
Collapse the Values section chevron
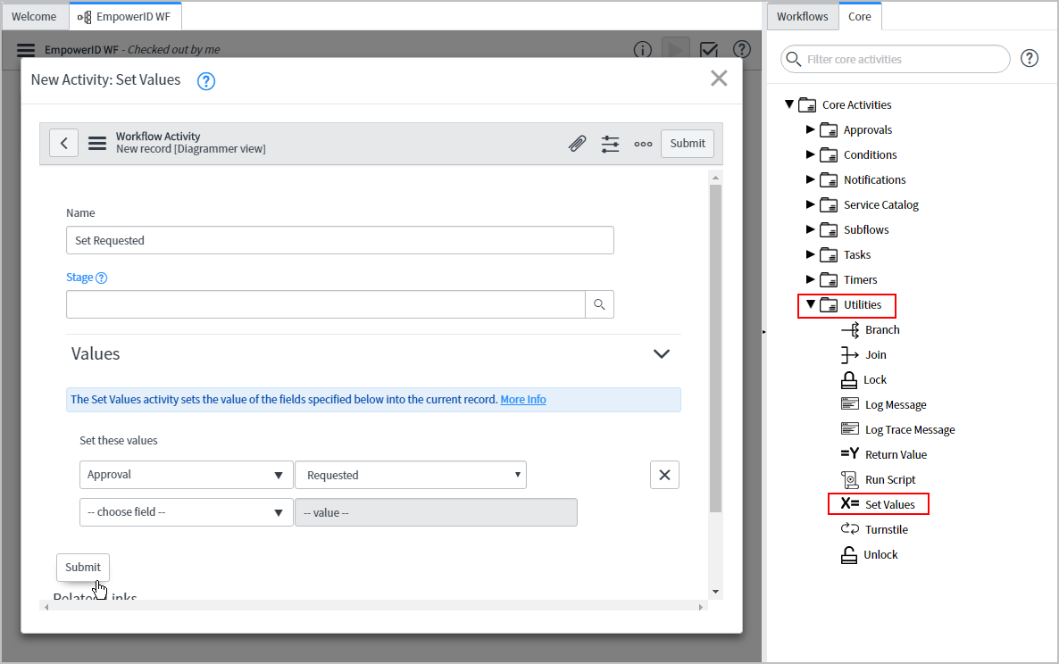661,353
